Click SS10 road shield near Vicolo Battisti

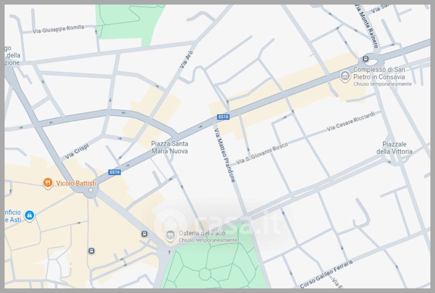pos(114,172)
